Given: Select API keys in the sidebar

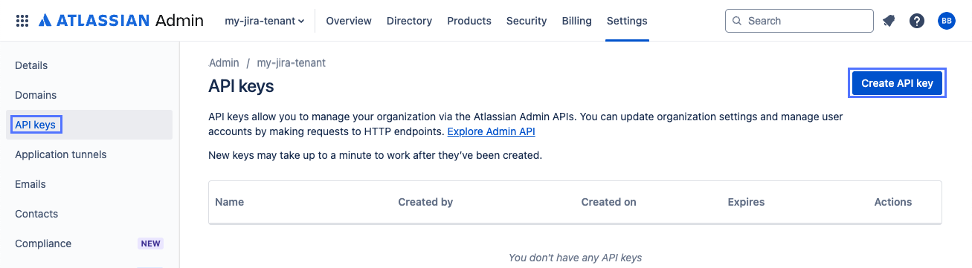Looking at the screenshot, I should (90, 125).
